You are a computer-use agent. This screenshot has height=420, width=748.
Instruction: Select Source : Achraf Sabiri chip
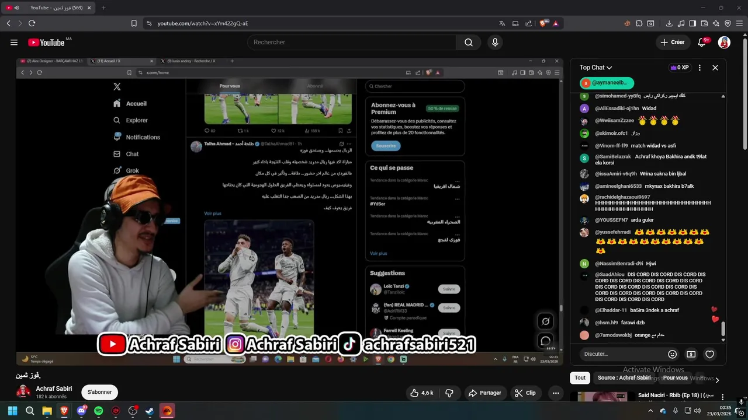[624, 378]
